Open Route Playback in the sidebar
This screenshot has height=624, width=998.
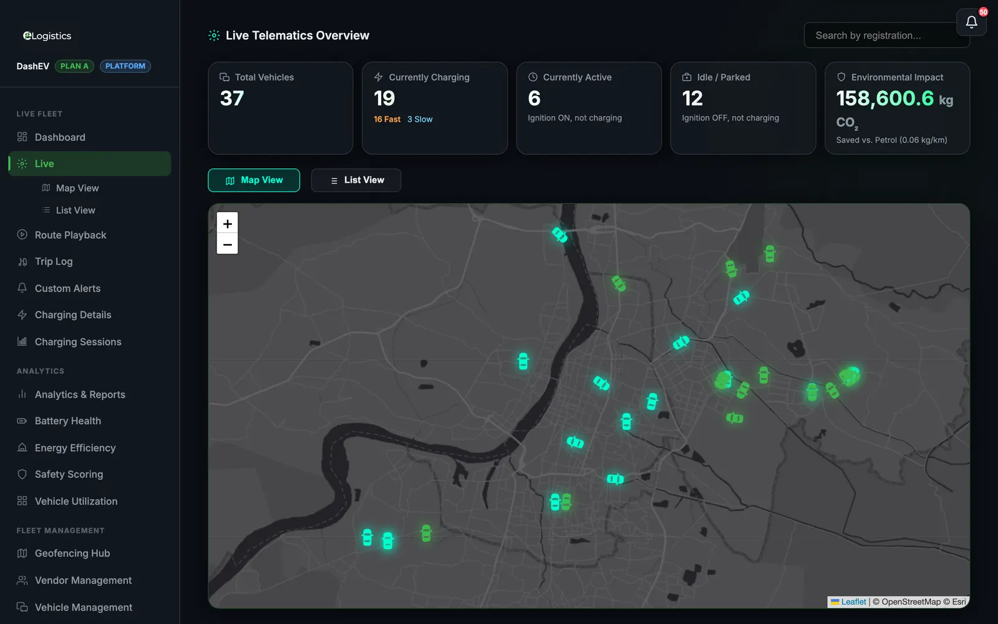(x=90, y=235)
